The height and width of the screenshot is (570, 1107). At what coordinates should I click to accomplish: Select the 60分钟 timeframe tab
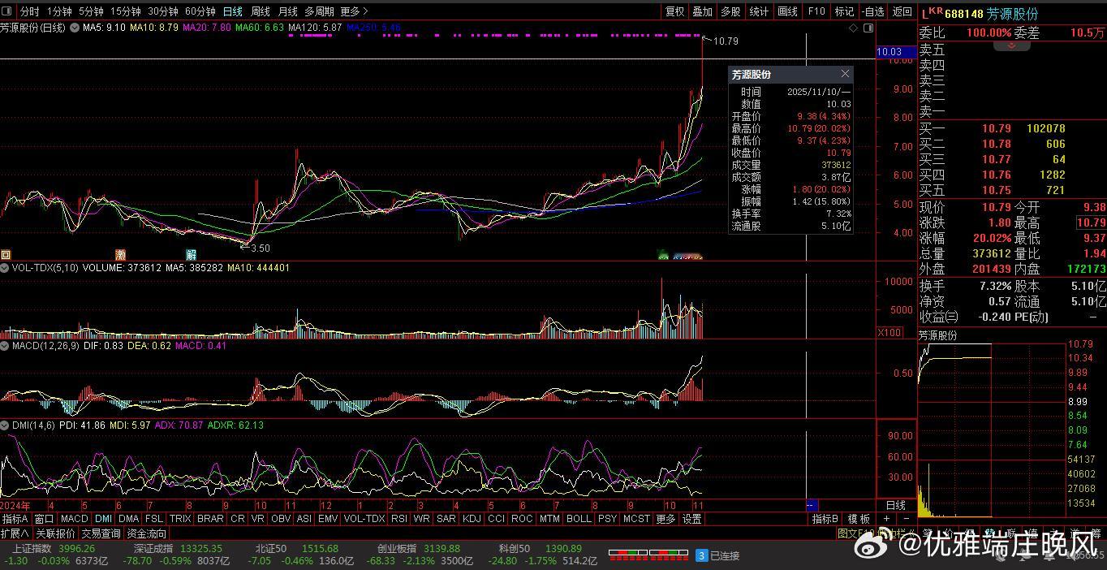[x=200, y=11]
